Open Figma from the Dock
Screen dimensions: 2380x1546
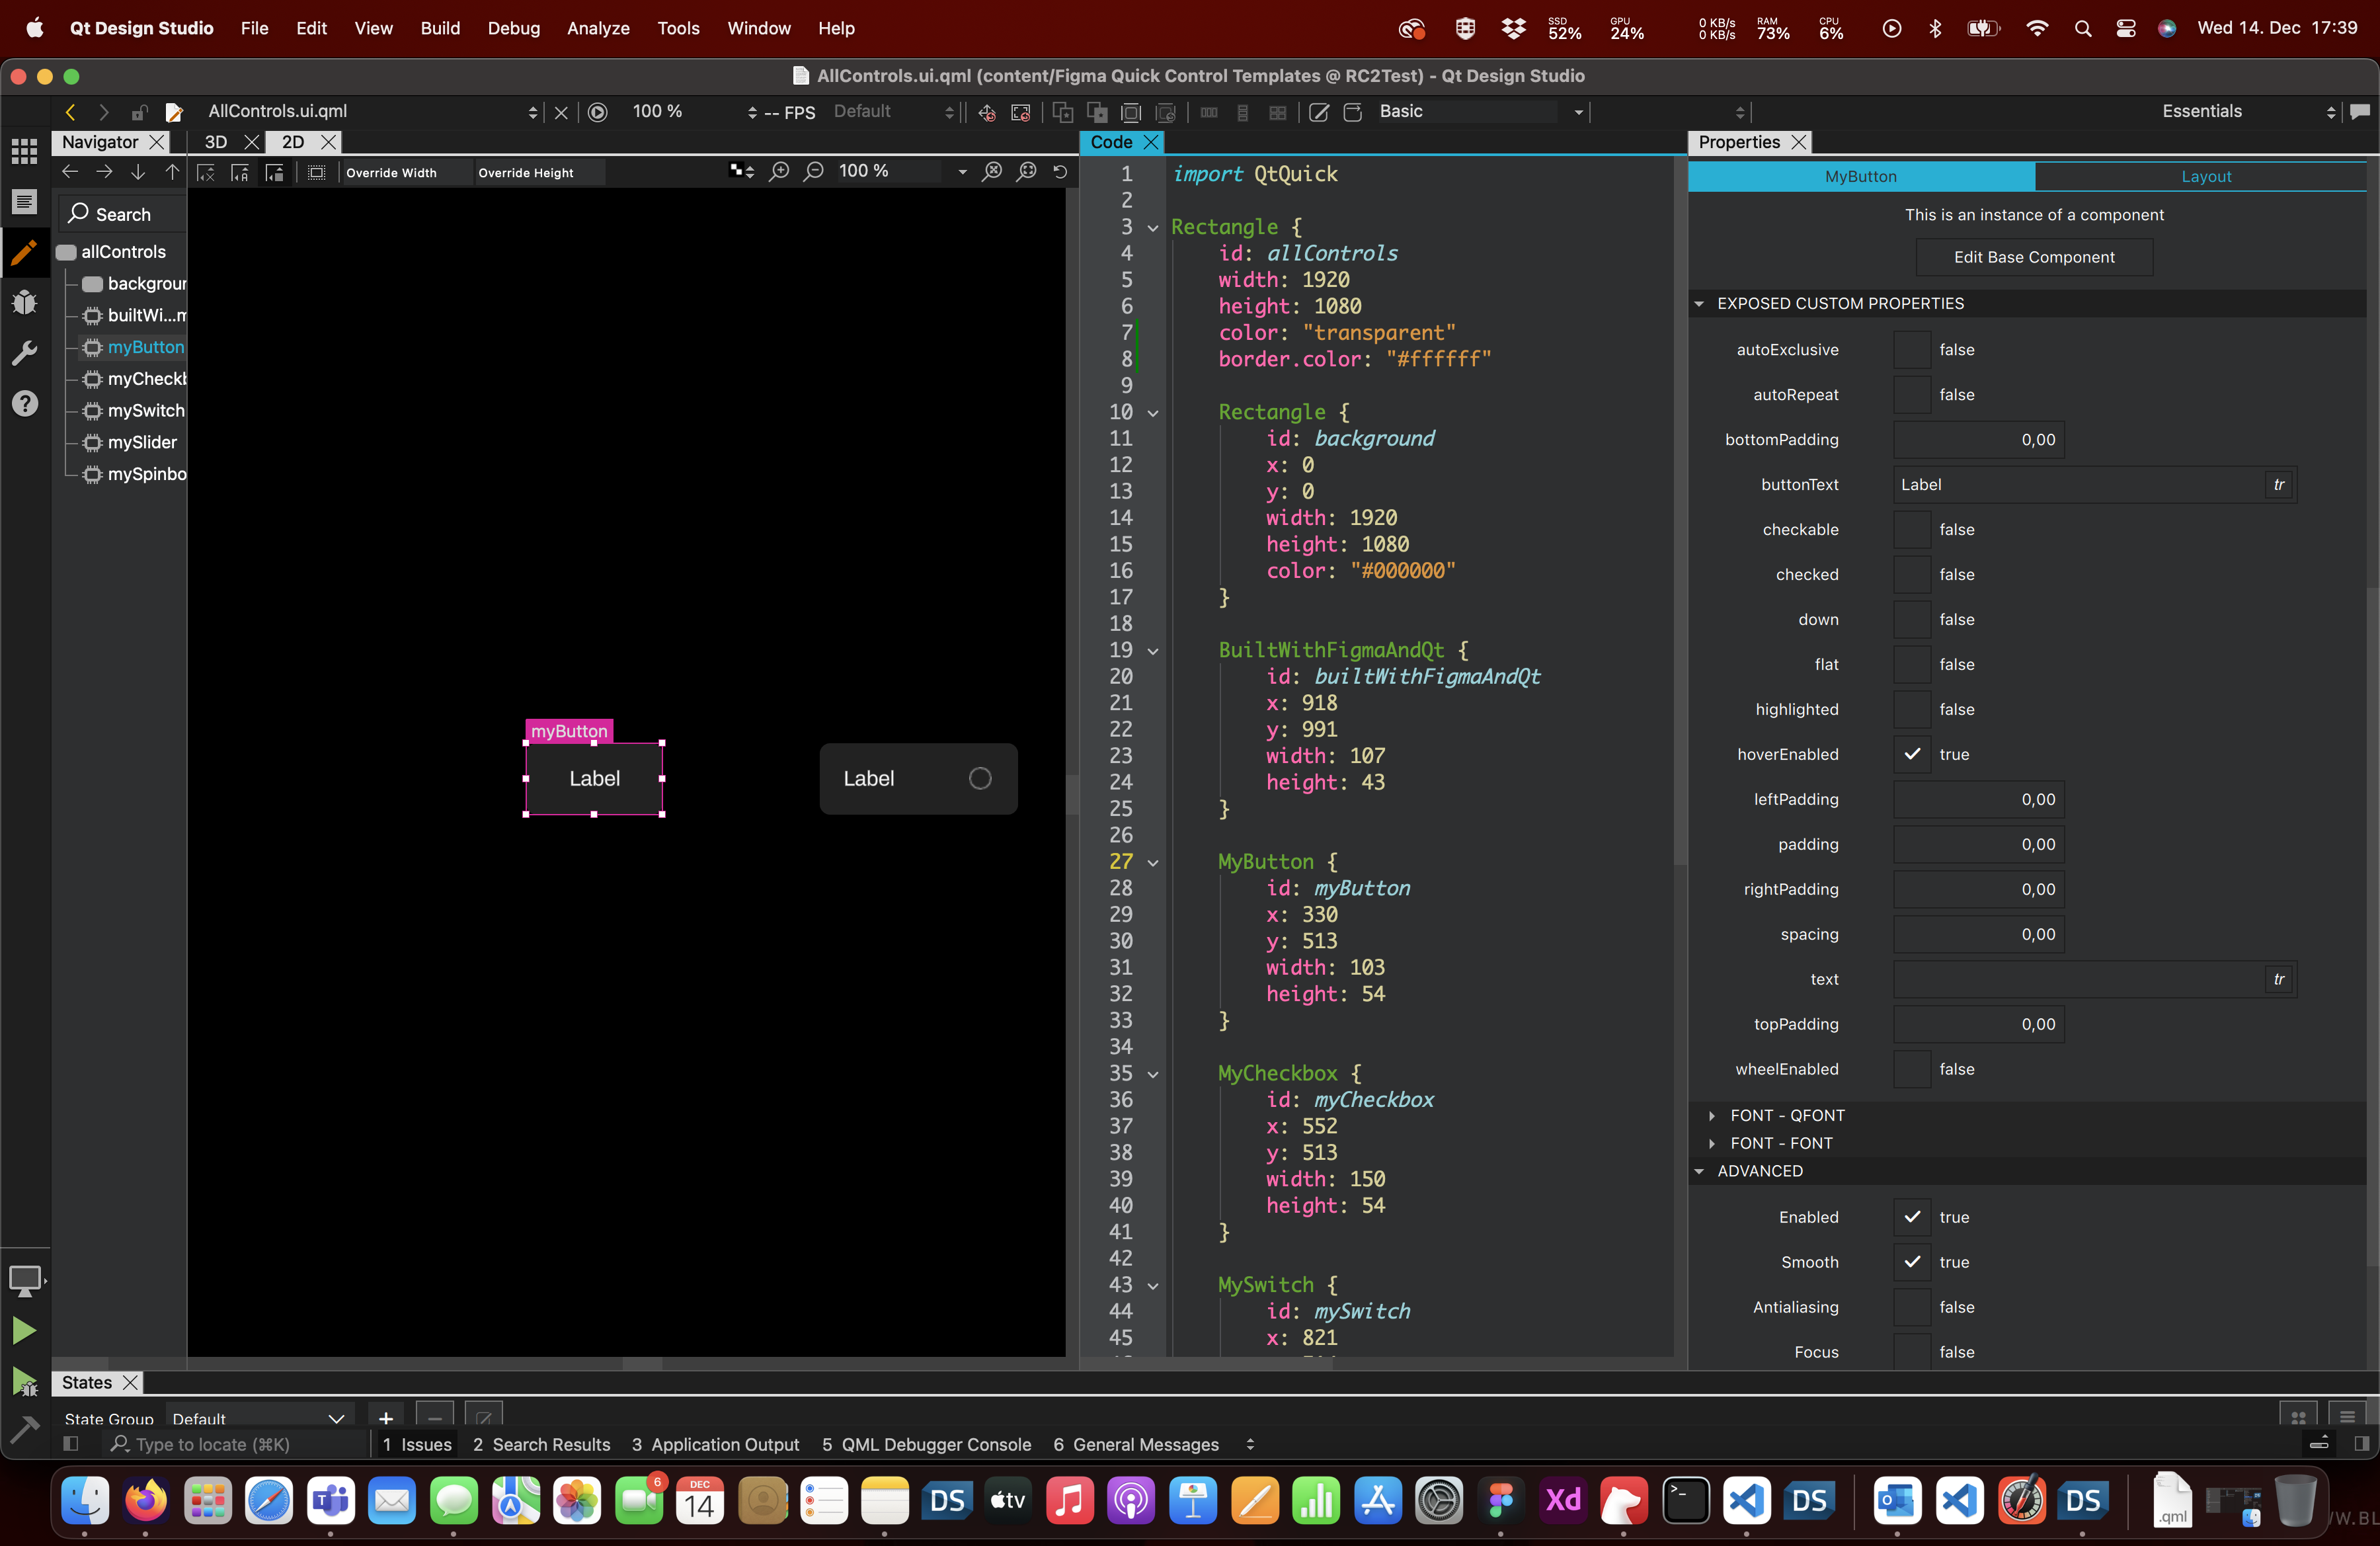pyautogui.click(x=1500, y=1500)
